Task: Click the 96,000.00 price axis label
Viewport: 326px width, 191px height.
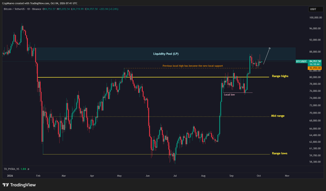Action: coord(315,28)
